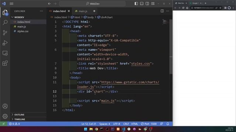Open the Manage gear settings icon

5,116
